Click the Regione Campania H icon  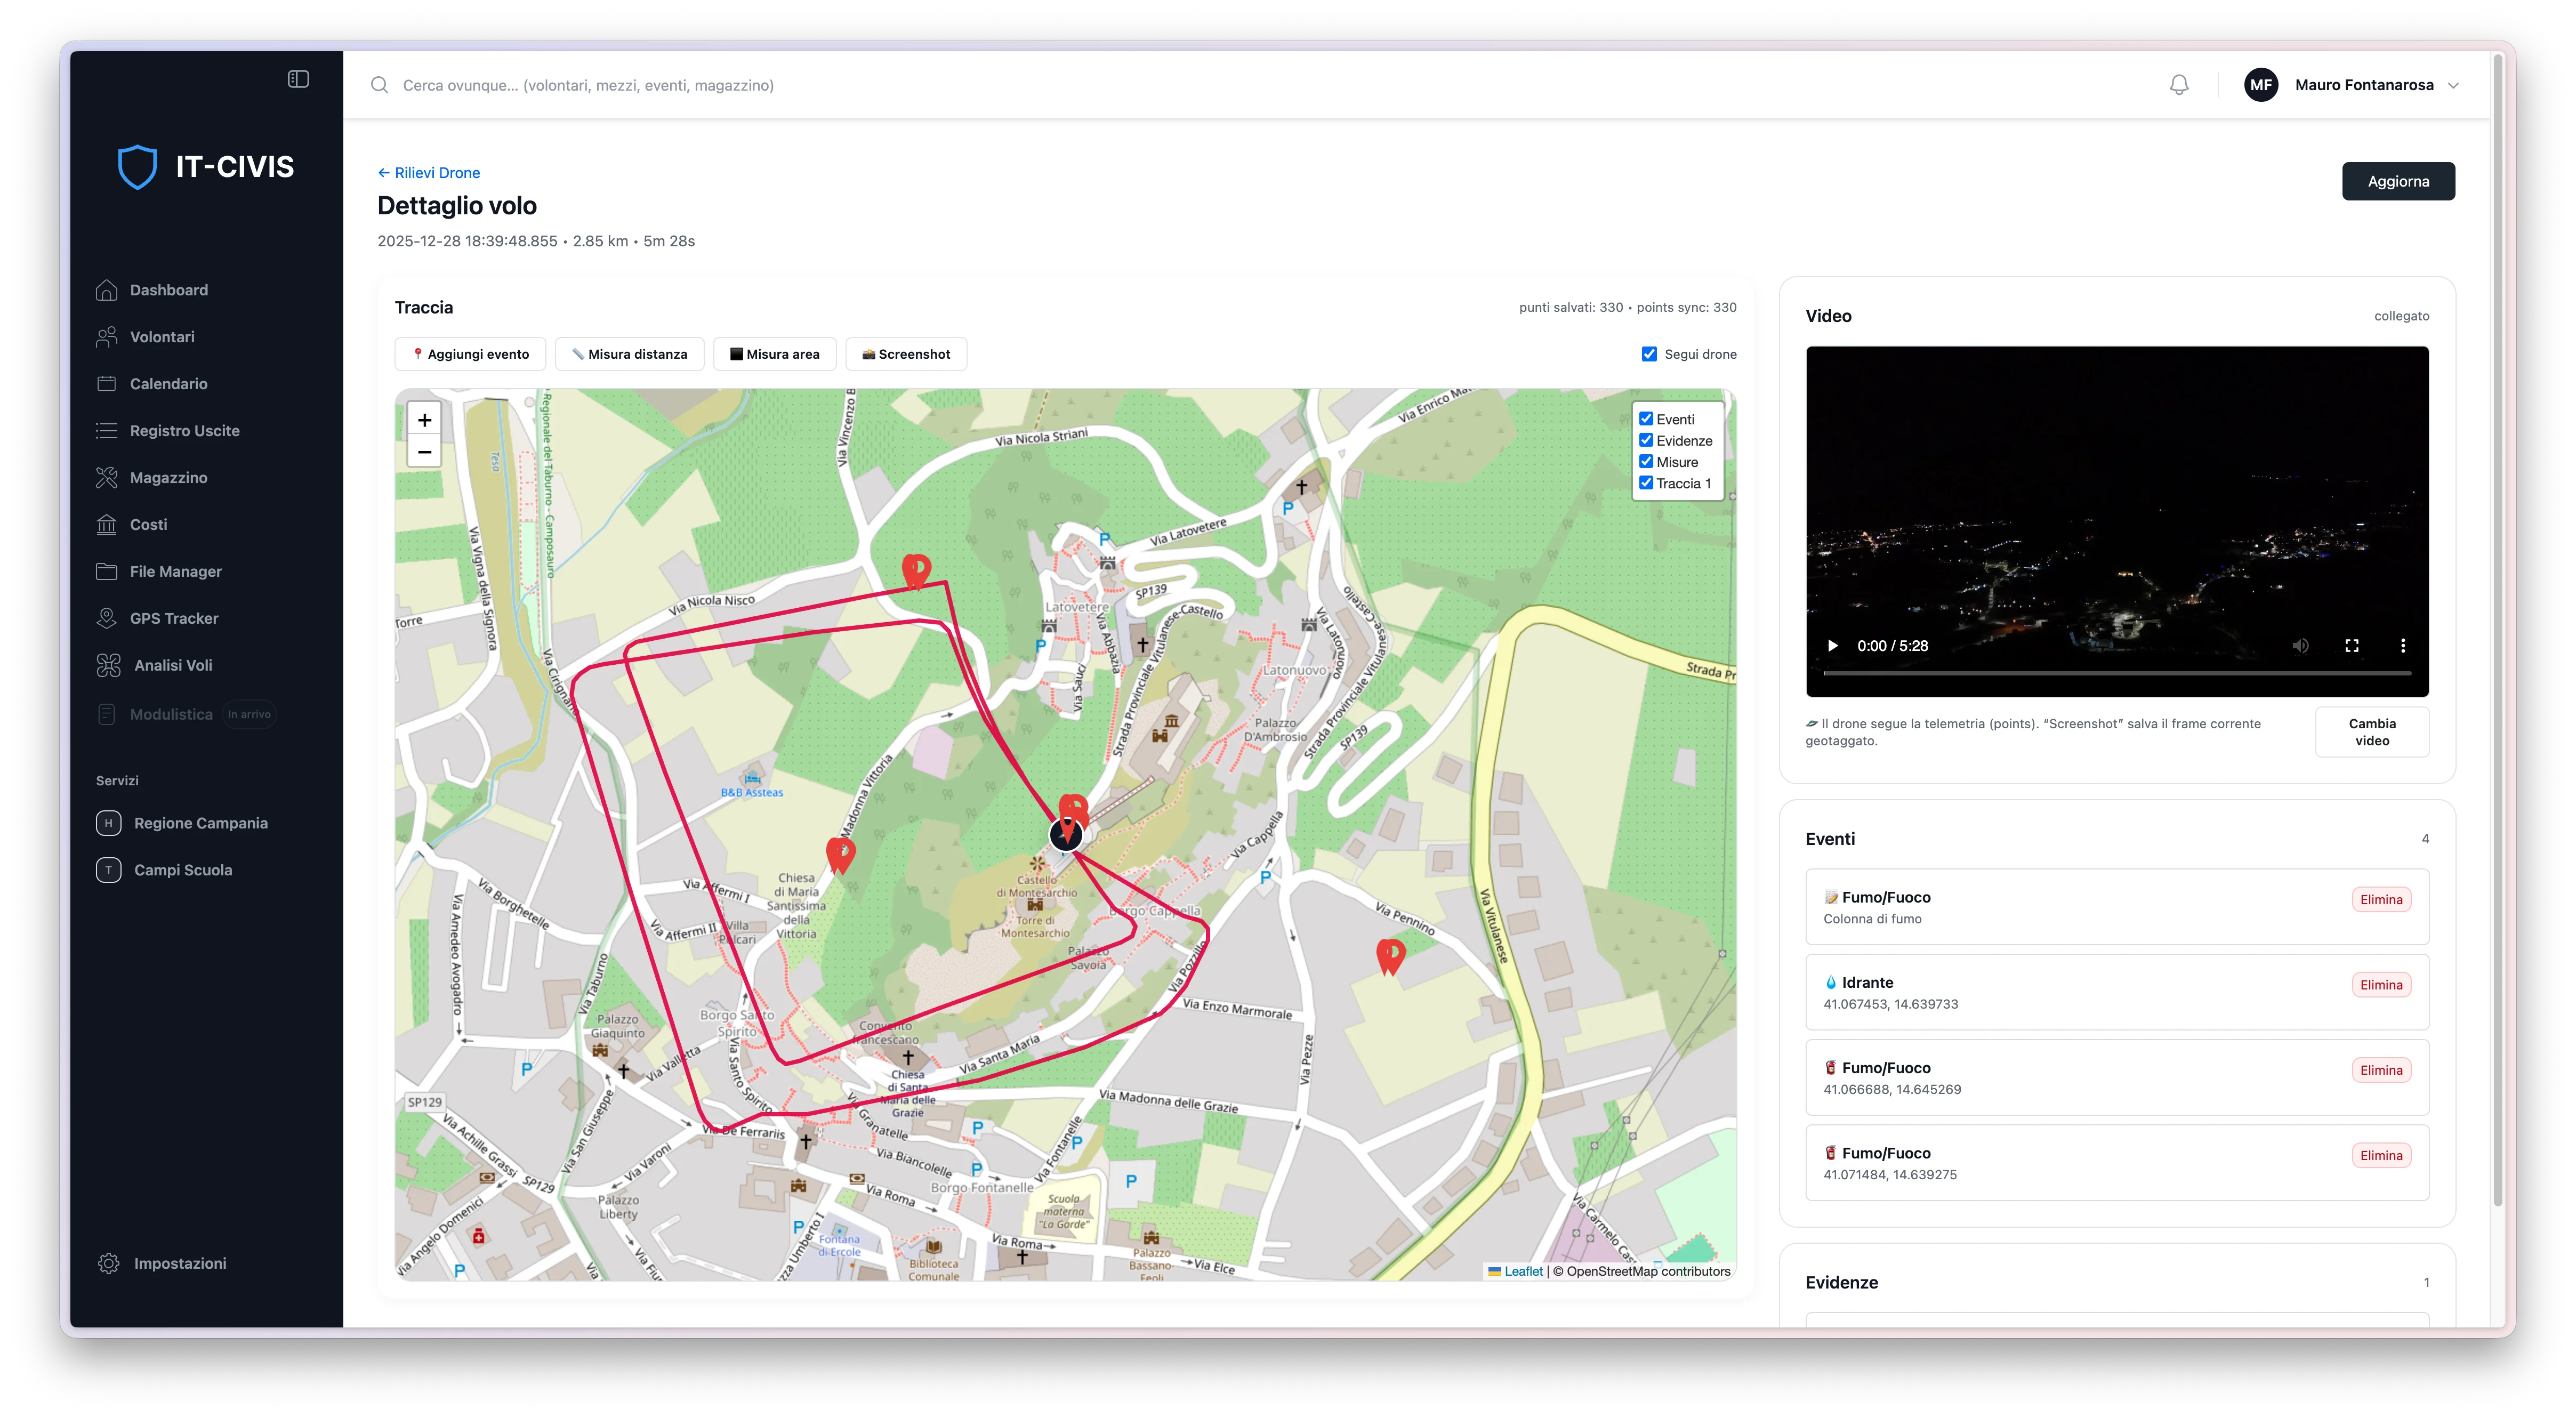click(109, 823)
